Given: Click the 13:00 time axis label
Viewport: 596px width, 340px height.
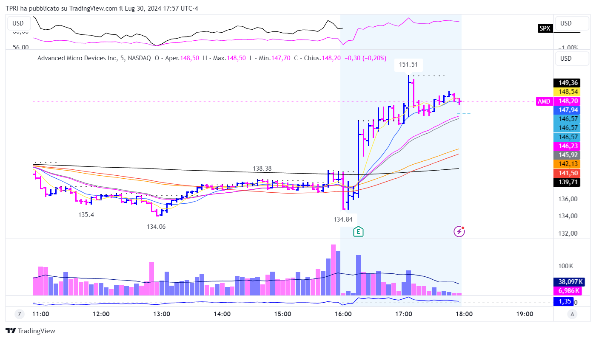Looking at the screenshot, I should (162, 314).
